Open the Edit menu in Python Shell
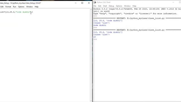The height and width of the screenshot is (102, 181). [100, 6]
